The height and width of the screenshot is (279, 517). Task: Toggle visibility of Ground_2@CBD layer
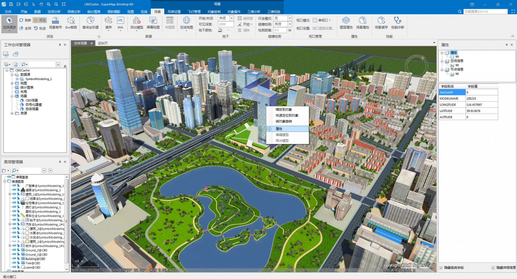14,250
